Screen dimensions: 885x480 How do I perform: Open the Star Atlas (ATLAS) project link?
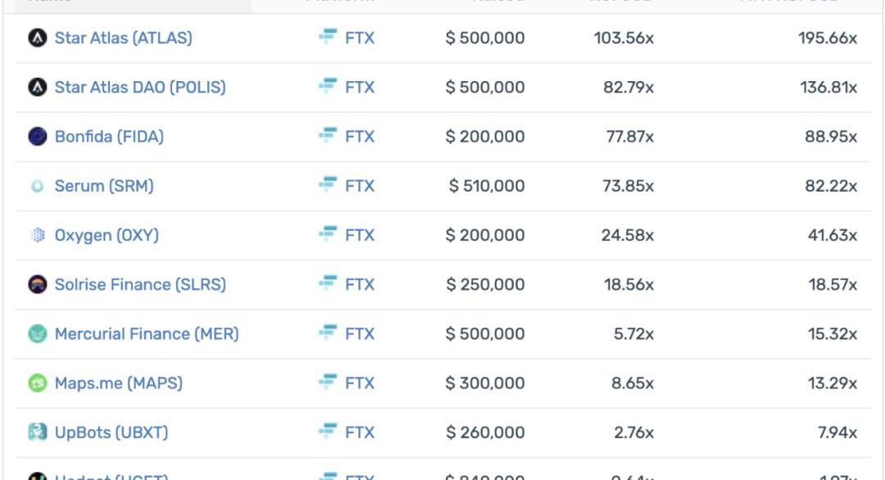123,38
